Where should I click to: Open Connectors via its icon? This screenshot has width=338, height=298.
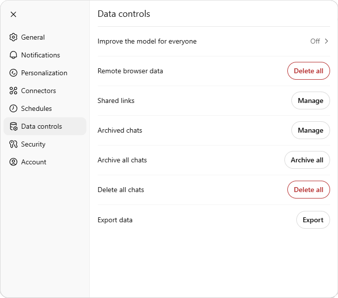pos(13,91)
